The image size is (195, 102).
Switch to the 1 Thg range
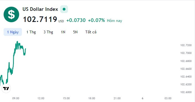click(31, 32)
